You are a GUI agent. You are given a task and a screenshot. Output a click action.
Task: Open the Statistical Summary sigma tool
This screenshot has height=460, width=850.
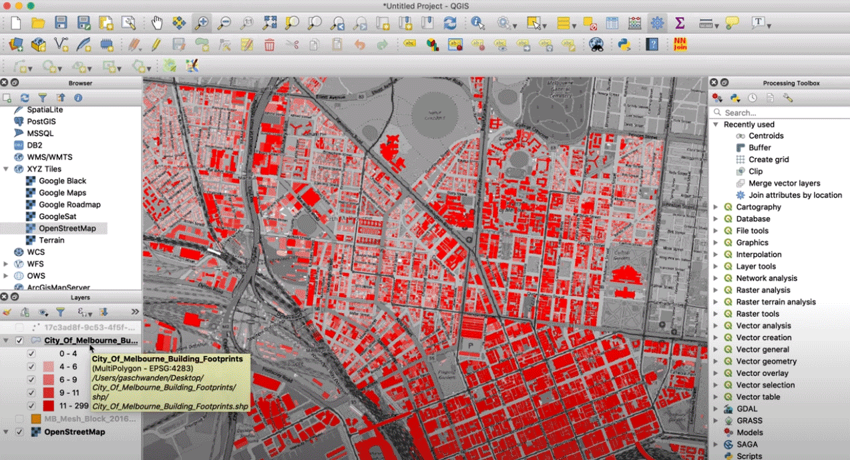coord(680,23)
